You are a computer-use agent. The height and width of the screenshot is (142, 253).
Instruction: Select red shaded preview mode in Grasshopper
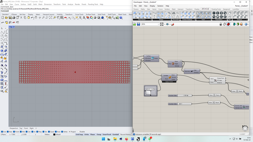click(228, 24)
